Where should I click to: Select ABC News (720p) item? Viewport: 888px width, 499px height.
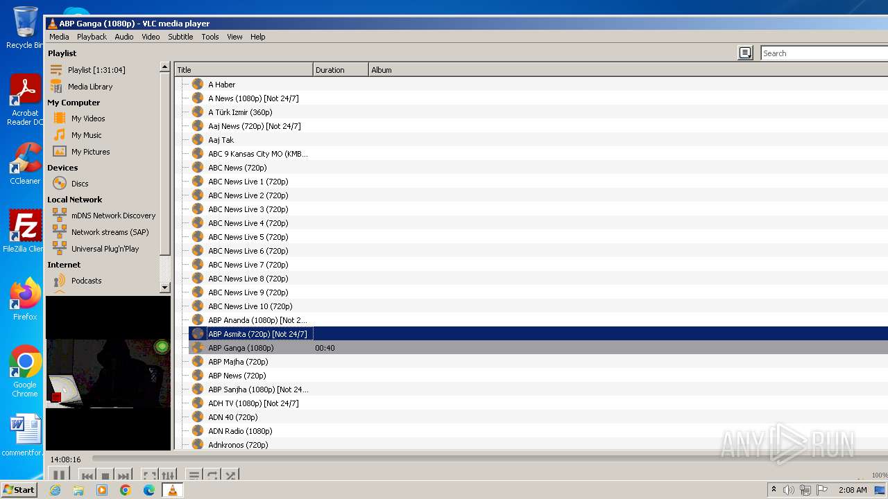(237, 168)
